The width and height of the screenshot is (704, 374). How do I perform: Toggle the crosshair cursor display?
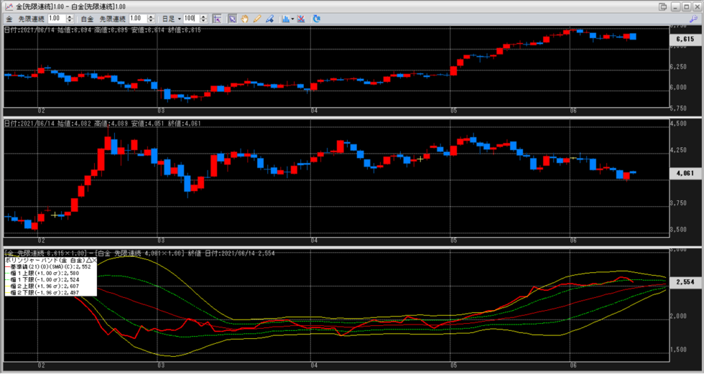217,19
